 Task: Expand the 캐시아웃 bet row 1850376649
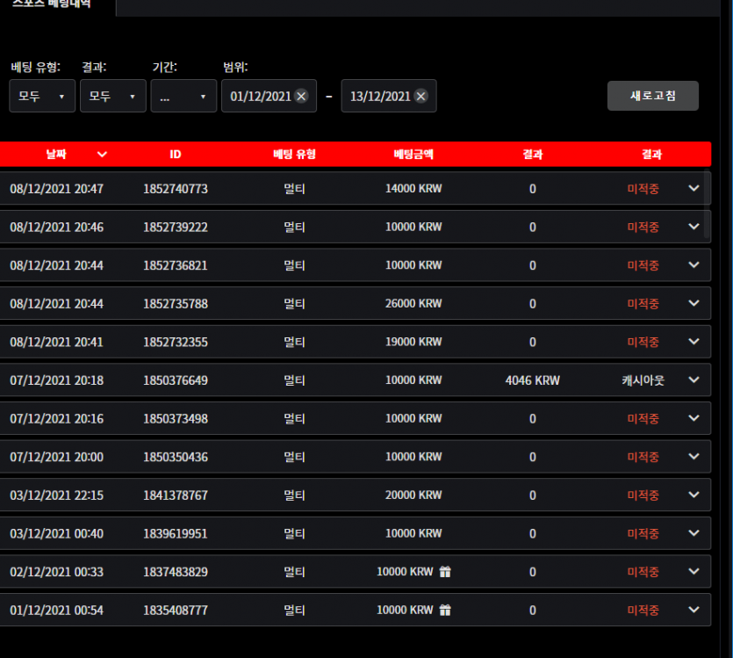(693, 380)
